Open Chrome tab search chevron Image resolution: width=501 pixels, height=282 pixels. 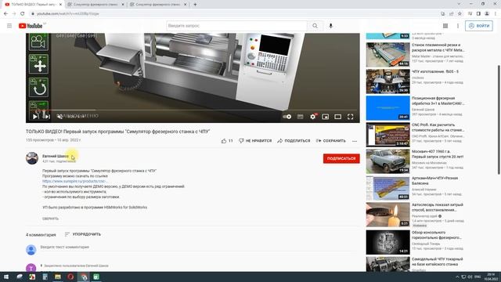click(459, 4)
